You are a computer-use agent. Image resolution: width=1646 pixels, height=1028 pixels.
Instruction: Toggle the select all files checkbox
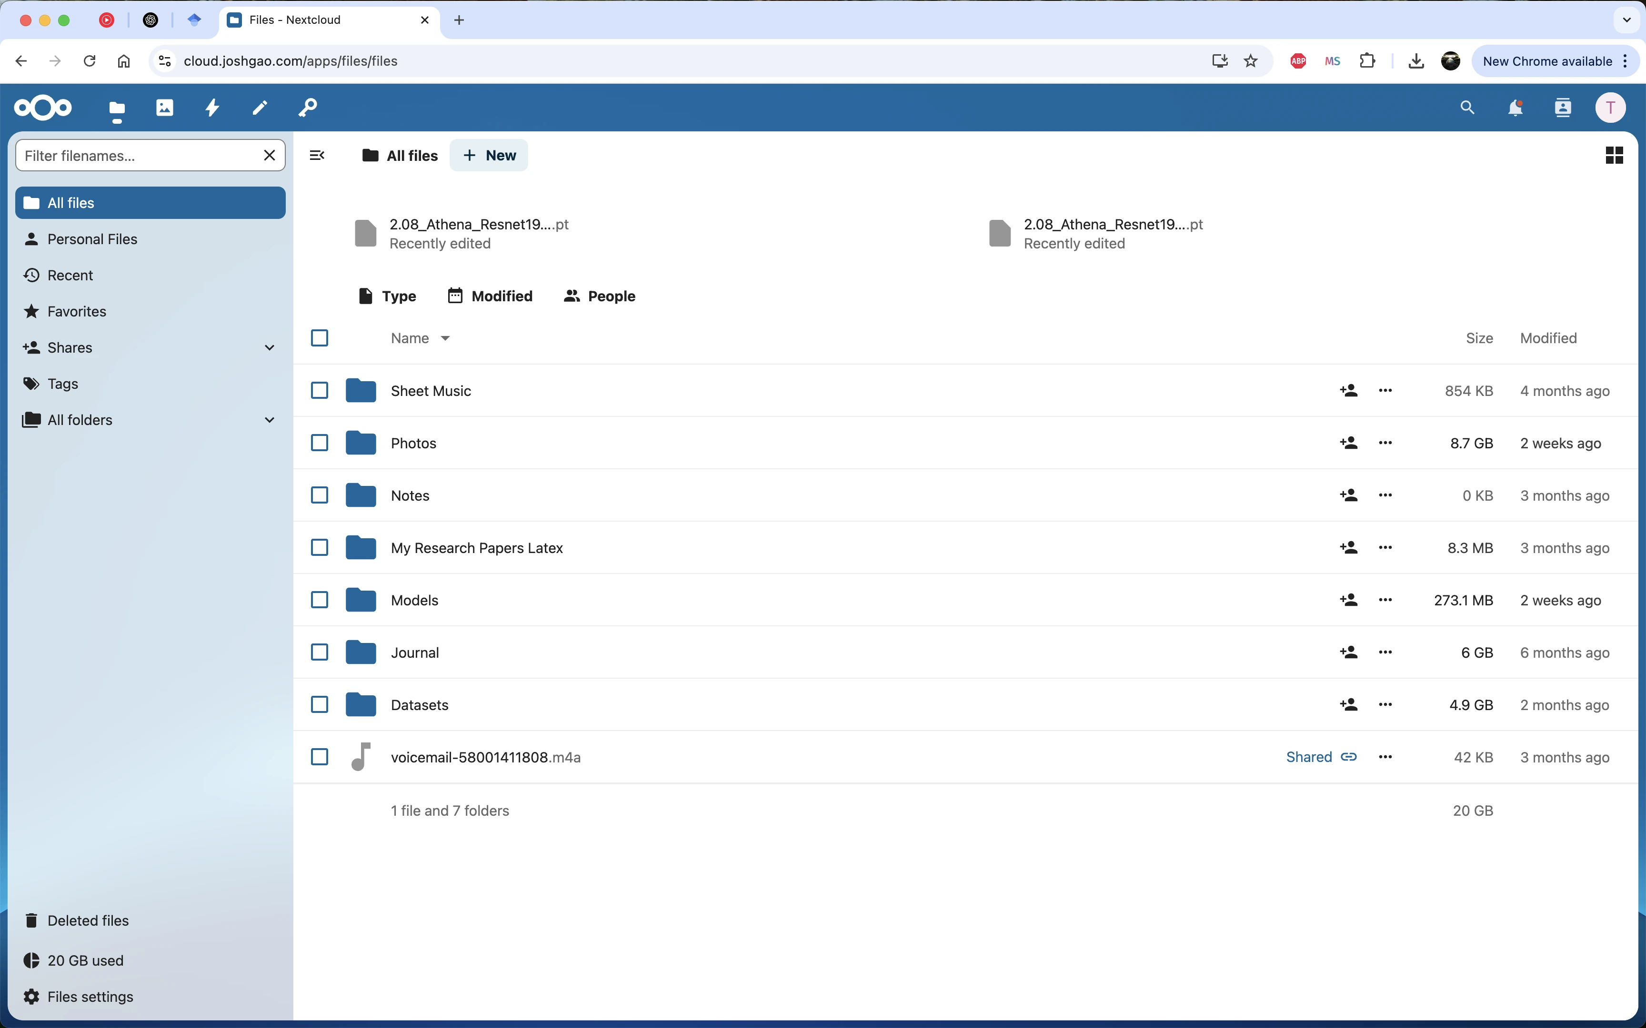click(320, 338)
